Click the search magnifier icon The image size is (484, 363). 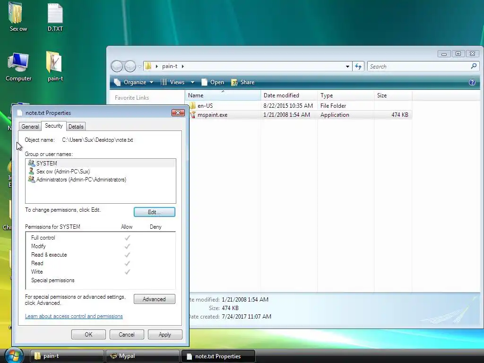pyautogui.click(x=474, y=66)
